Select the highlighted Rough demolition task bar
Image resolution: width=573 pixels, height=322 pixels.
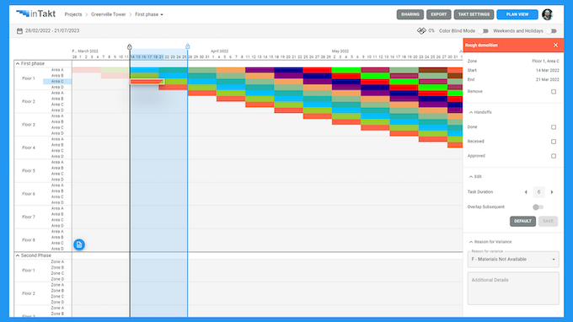pos(147,82)
